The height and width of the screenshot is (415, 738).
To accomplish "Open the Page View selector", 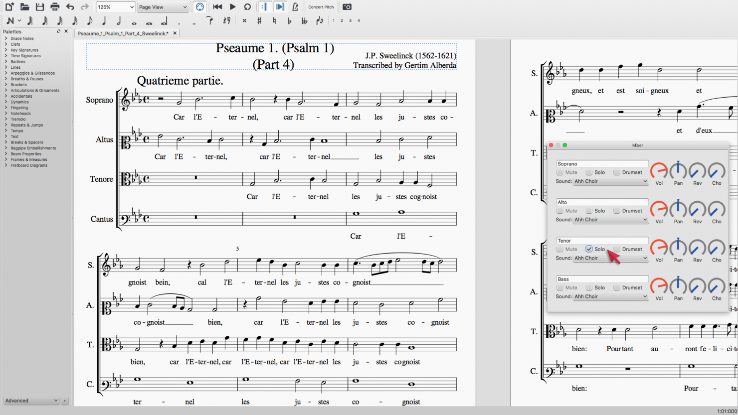I will pyautogui.click(x=163, y=6).
